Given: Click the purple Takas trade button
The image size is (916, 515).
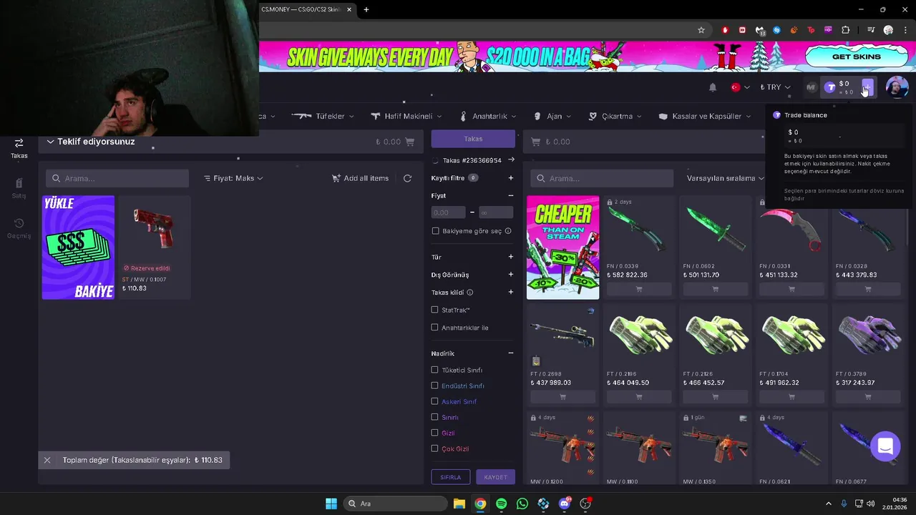Looking at the screenshot, I should click(473, 139).
